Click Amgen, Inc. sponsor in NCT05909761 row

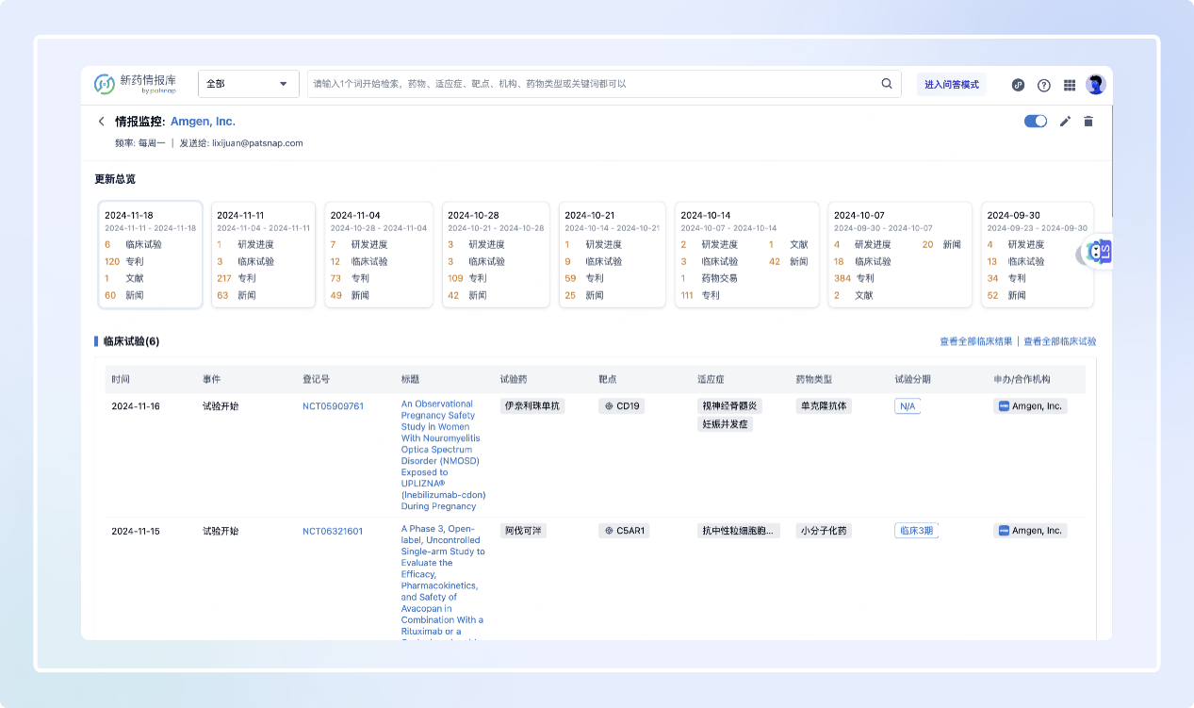point(1030,406)
